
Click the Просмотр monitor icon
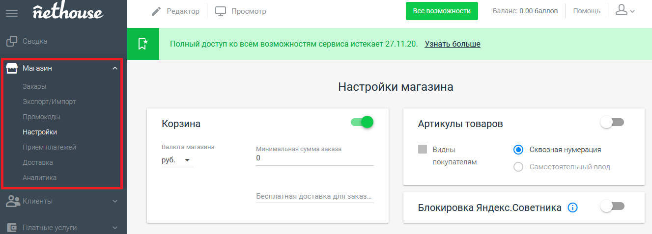pos(221,11)
